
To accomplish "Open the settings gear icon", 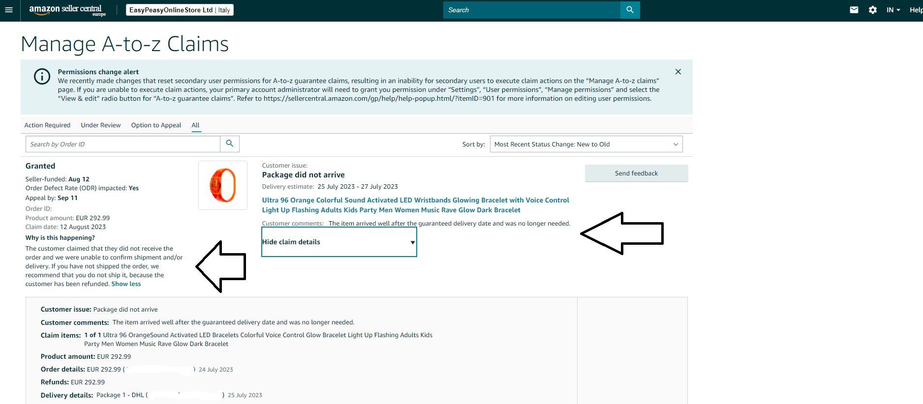I will coord(873,10).
